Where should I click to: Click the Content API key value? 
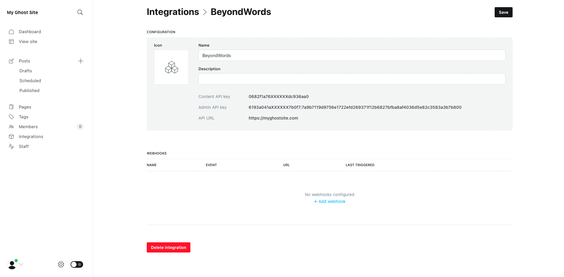279,97
